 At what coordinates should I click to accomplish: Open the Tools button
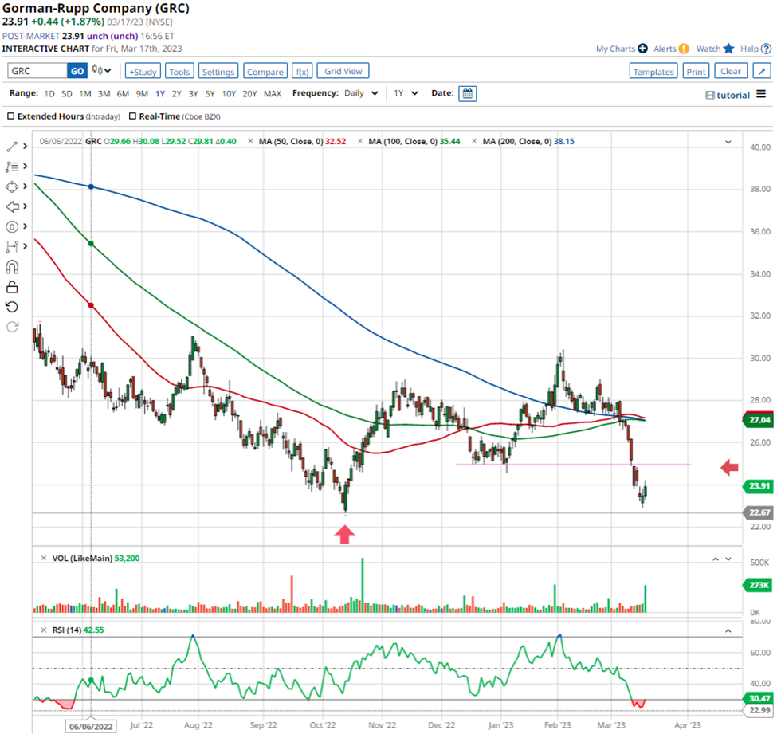179,71
